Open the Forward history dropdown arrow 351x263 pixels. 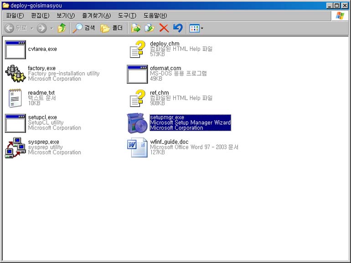[52, 28]
